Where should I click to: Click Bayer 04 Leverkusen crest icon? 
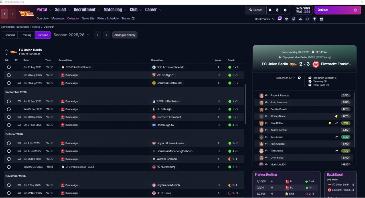(154, 143)
